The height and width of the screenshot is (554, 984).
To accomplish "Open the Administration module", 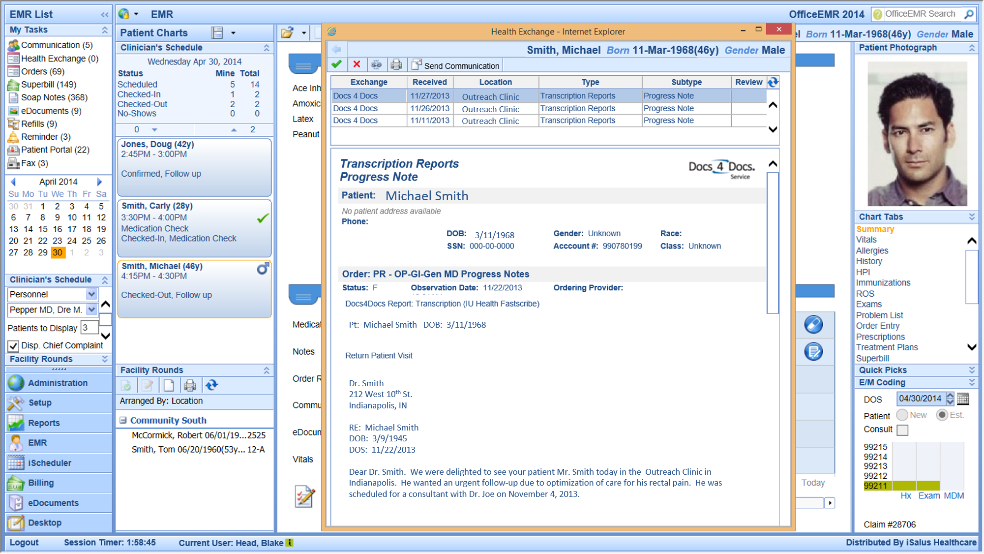I will (59, 383).
